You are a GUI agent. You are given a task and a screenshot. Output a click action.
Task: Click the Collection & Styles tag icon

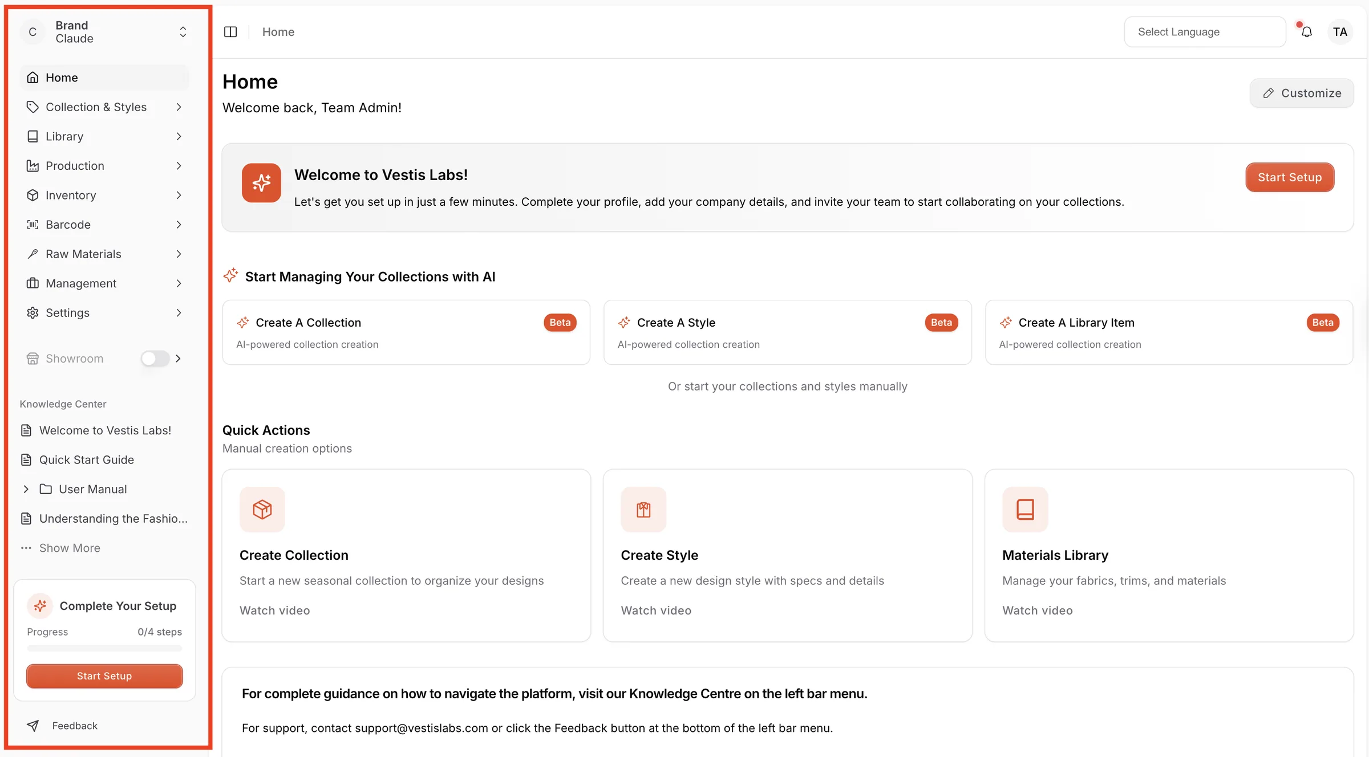pyautogui.click(x=33, y=107)
